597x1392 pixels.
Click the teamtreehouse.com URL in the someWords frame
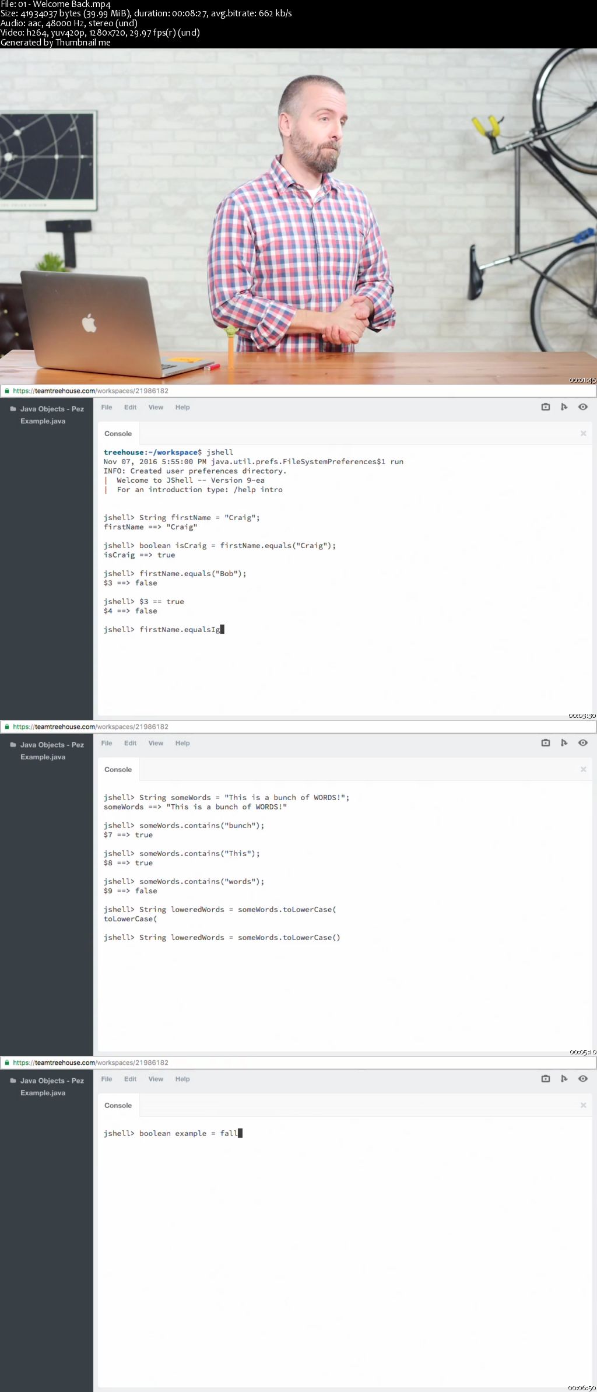click(90, 727)
